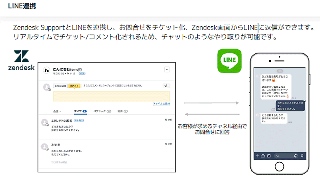Click the yellow internal note text area
This screenshot has width=320, height=179.
pos(111,96)
